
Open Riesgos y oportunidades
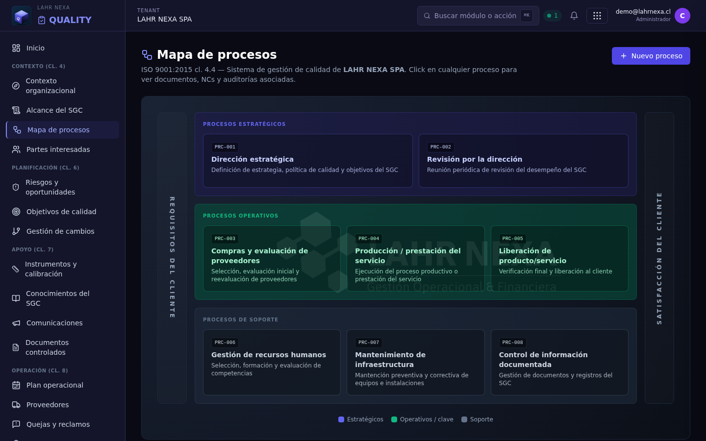(62, 187)
